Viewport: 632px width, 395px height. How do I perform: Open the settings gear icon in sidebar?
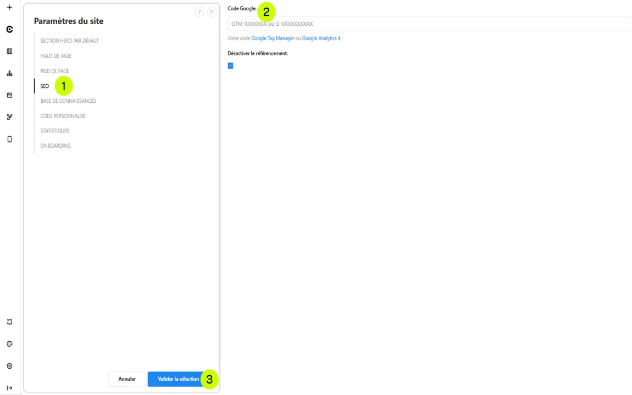point(9,366)
